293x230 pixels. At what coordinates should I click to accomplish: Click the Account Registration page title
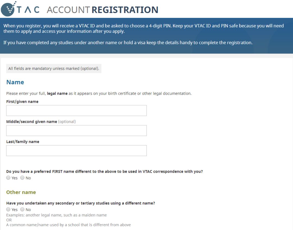[103, 10]
